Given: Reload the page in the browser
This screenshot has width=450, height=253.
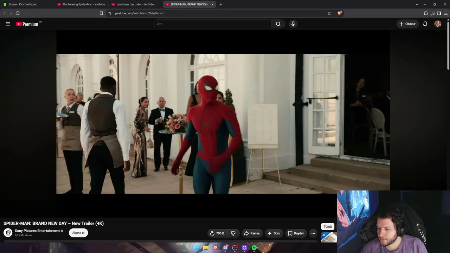Looking at the screenshot, I should pos(18,13).
